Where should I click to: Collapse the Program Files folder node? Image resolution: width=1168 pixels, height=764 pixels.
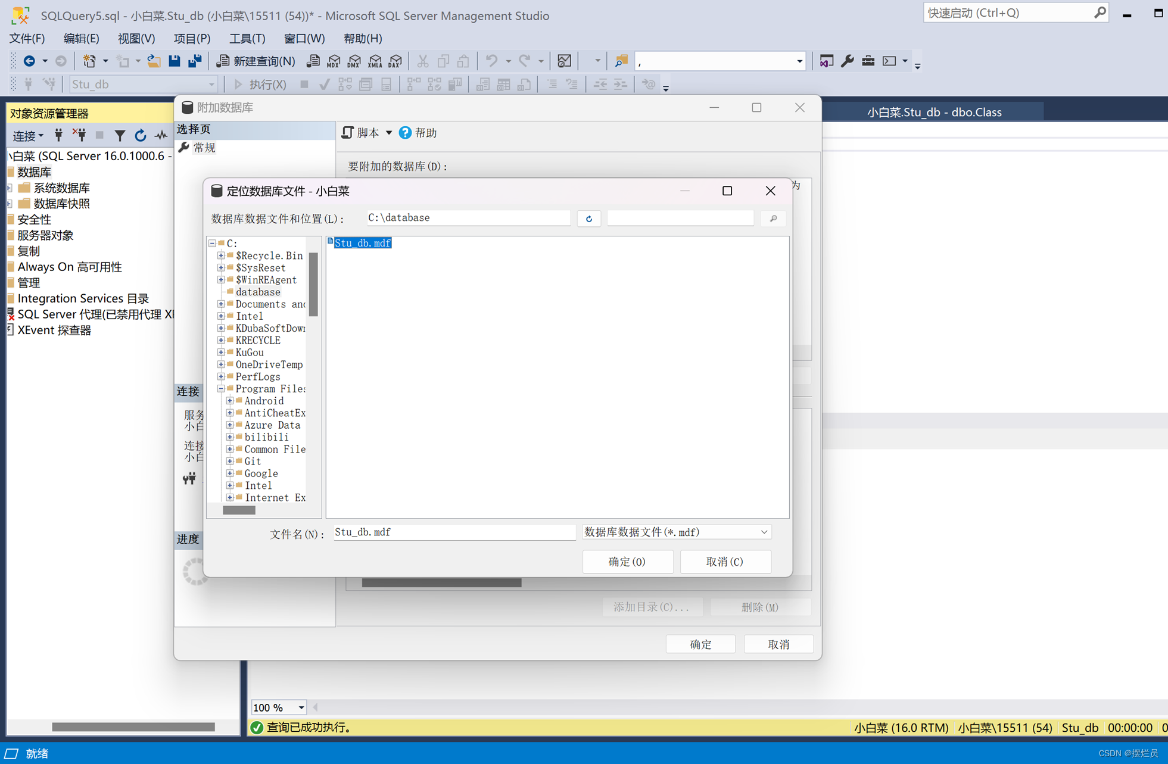point(221,389)
